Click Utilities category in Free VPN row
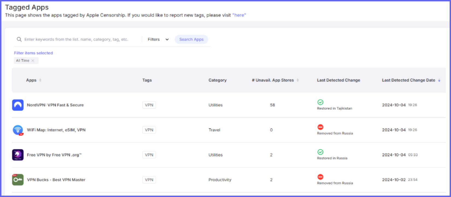Image resolution: width=451 pixels, height=197 pixels. click(x=215, y=155)
